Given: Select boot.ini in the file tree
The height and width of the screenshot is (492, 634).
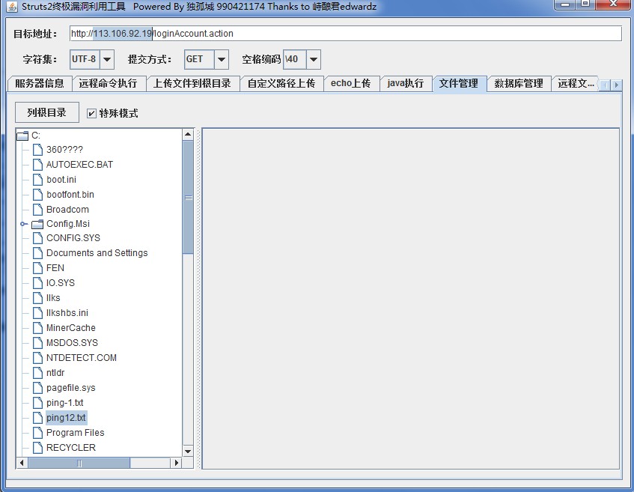Looking at the screenshot, I should click(61, 180).
